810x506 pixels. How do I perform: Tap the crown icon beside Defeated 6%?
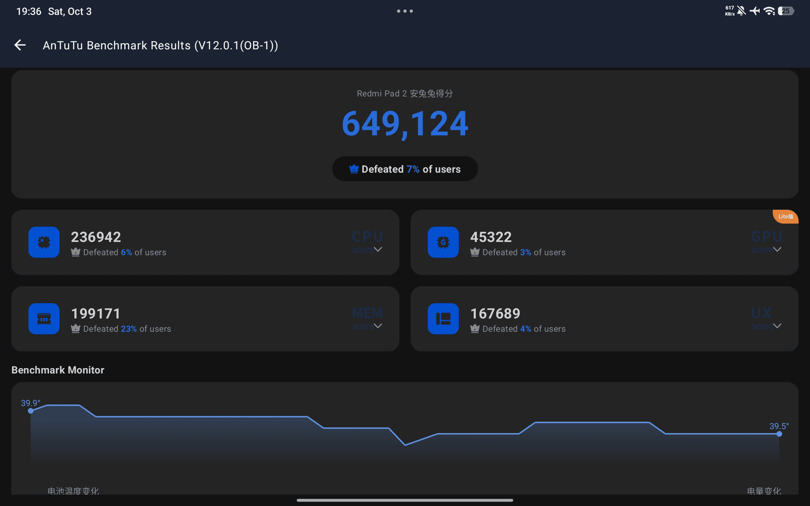tap(76, 252)
